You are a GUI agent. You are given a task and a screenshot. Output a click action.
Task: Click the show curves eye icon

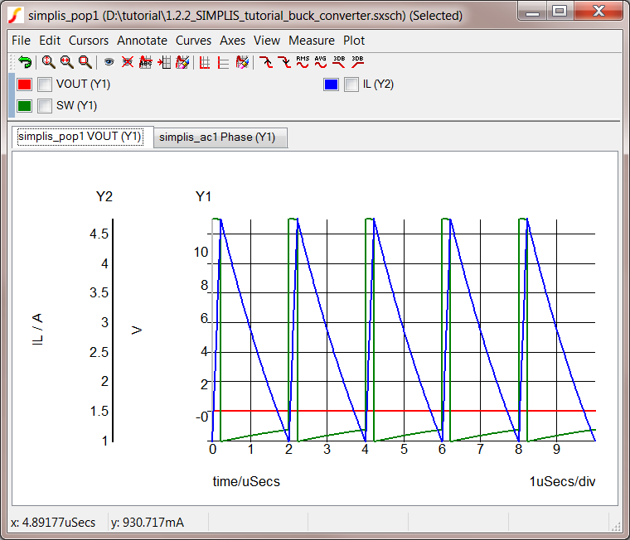[x=109, y=62]
